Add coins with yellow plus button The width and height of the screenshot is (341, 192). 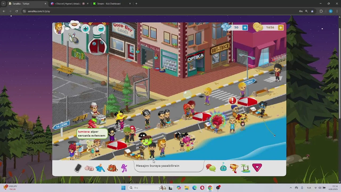(x=281, y=27)
